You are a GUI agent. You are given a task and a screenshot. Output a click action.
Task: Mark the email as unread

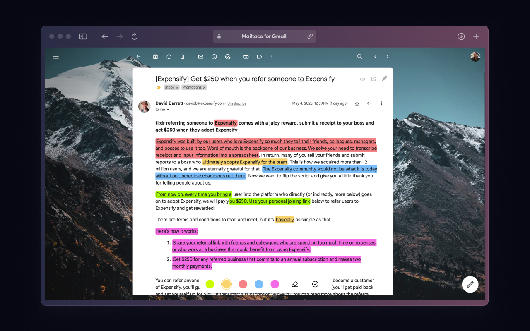(x=201, y=57)
